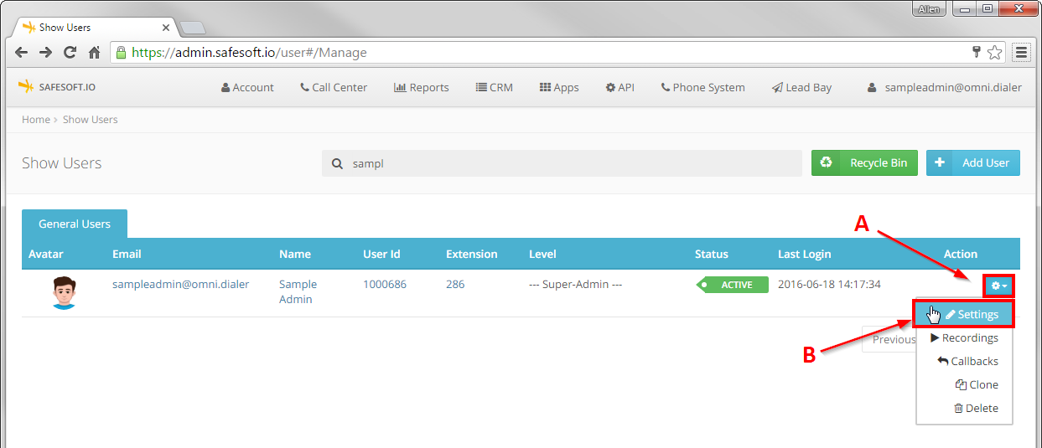Click the Email column header
Viewport: 1042px width, 448px height.
pos(127,254)
